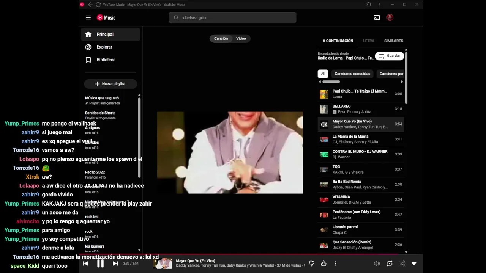Click the player bar album thumbnail
The height and width of the screenshot is (273, 486).
pyautogui.click(x=162, y=264)
